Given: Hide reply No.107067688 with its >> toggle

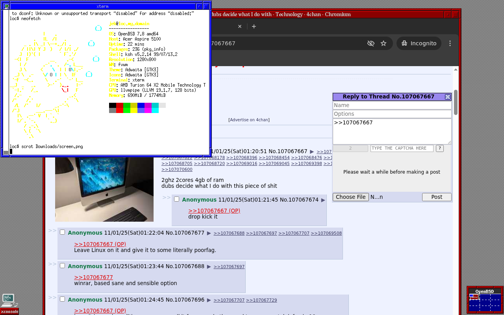Looking at the screenshot, I should tap(52, 264).
